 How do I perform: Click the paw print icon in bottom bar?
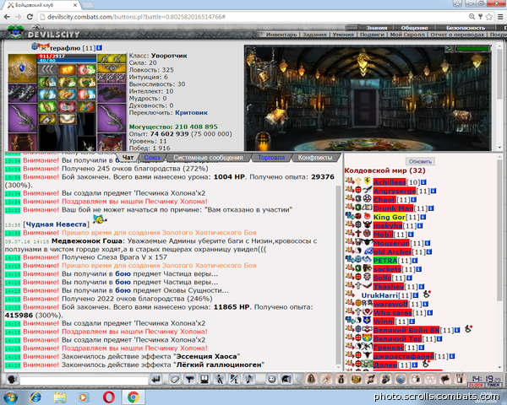point(430,379)
